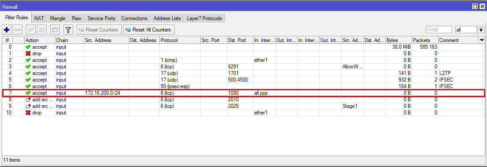Sort by the Comment column header
The image size is (487, 167).
[x=458, y=40]
